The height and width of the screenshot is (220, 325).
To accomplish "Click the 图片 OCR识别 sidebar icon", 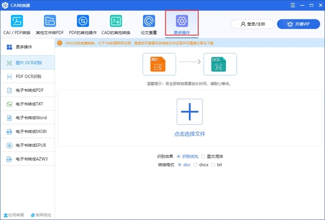I will tap(9, 63).
